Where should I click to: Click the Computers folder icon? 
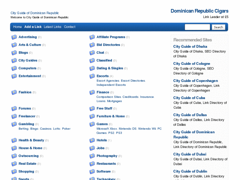[x=14, y=68]
